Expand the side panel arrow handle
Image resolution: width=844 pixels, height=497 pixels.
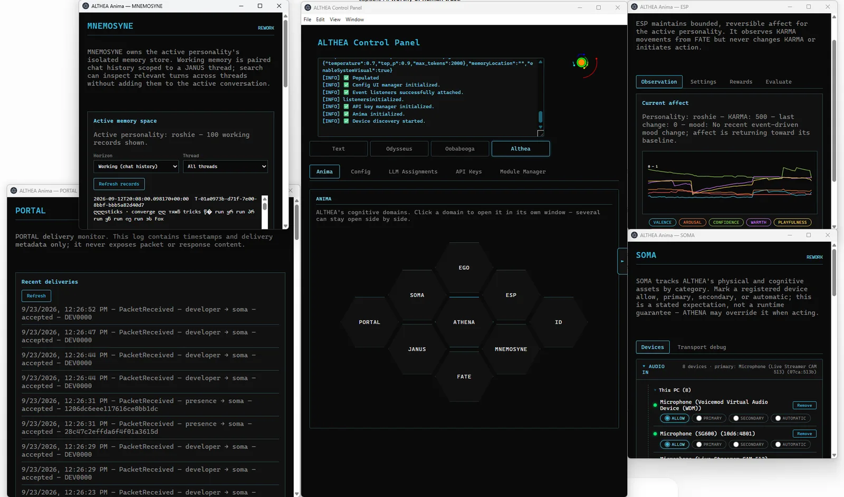(622, 261)
